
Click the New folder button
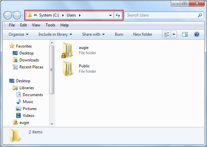143,34
